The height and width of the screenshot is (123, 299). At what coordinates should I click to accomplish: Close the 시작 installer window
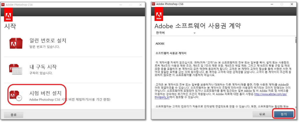coord(141,5)
